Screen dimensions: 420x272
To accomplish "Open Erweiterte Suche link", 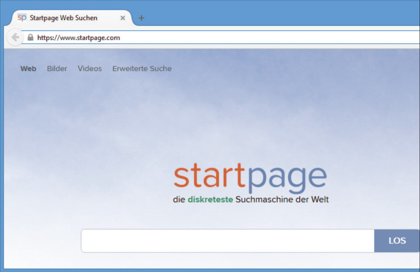I will [x=142, y=68].
